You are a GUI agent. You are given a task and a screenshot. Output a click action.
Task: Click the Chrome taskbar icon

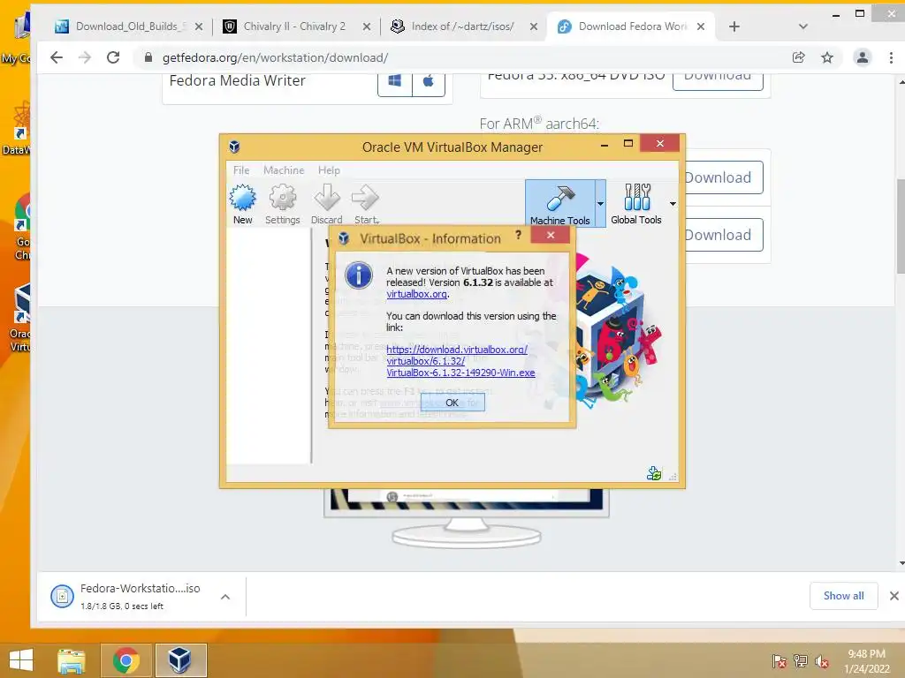tap(125, 660)
